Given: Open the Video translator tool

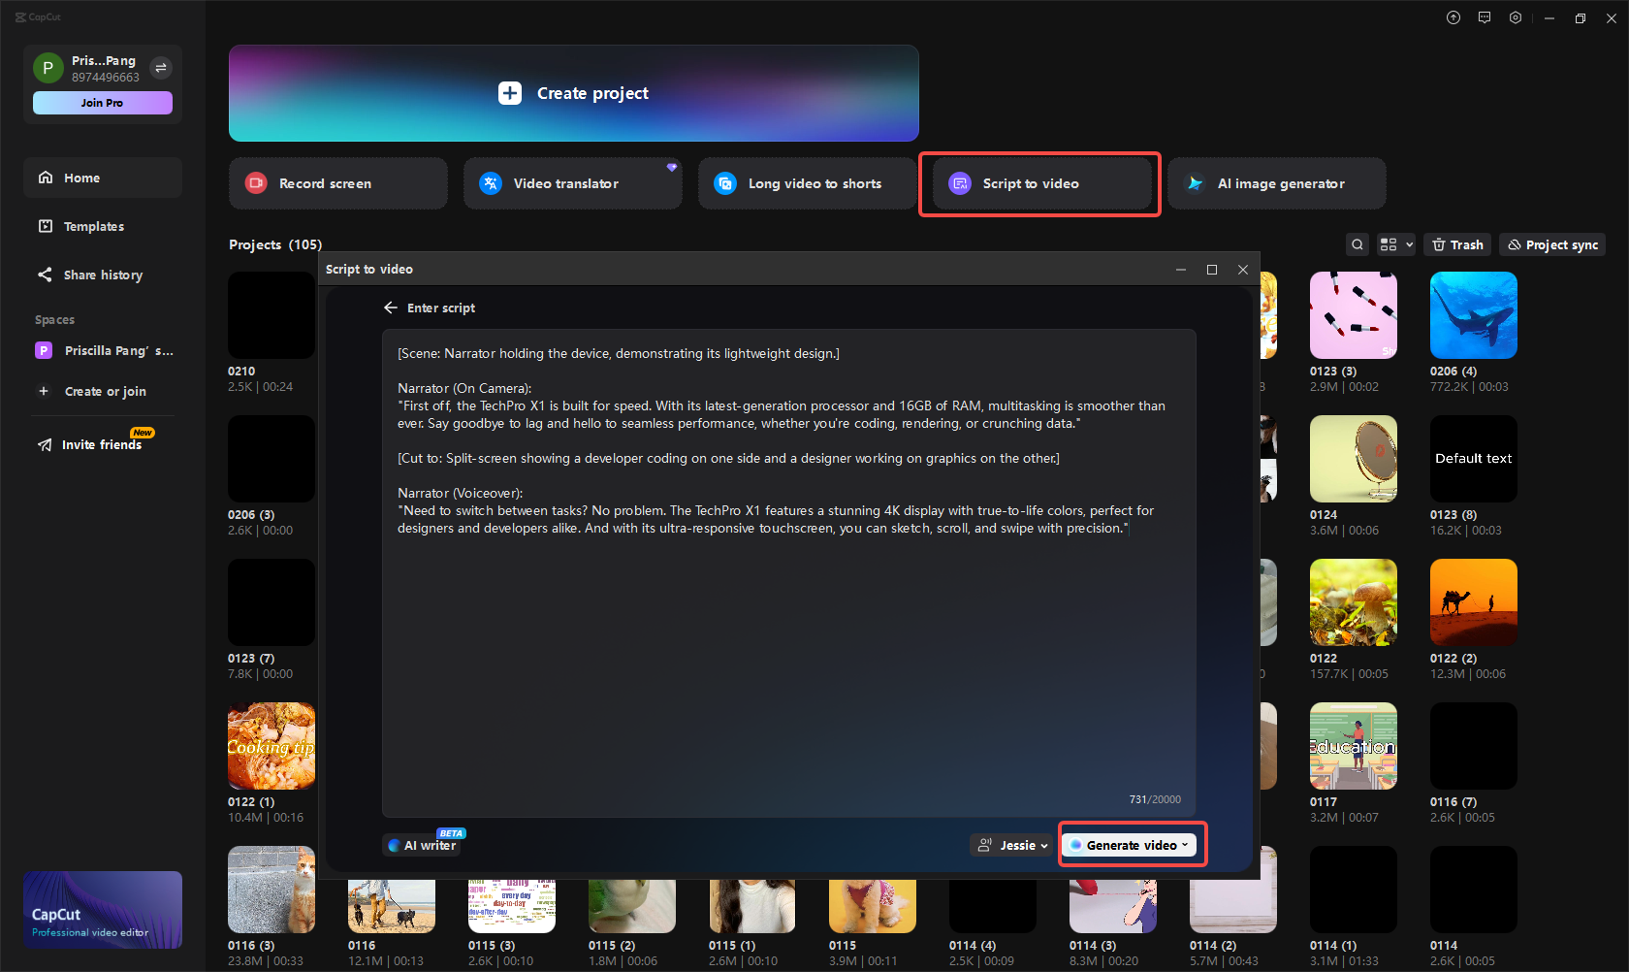Looking at the screenshot, I should (573, 183).
